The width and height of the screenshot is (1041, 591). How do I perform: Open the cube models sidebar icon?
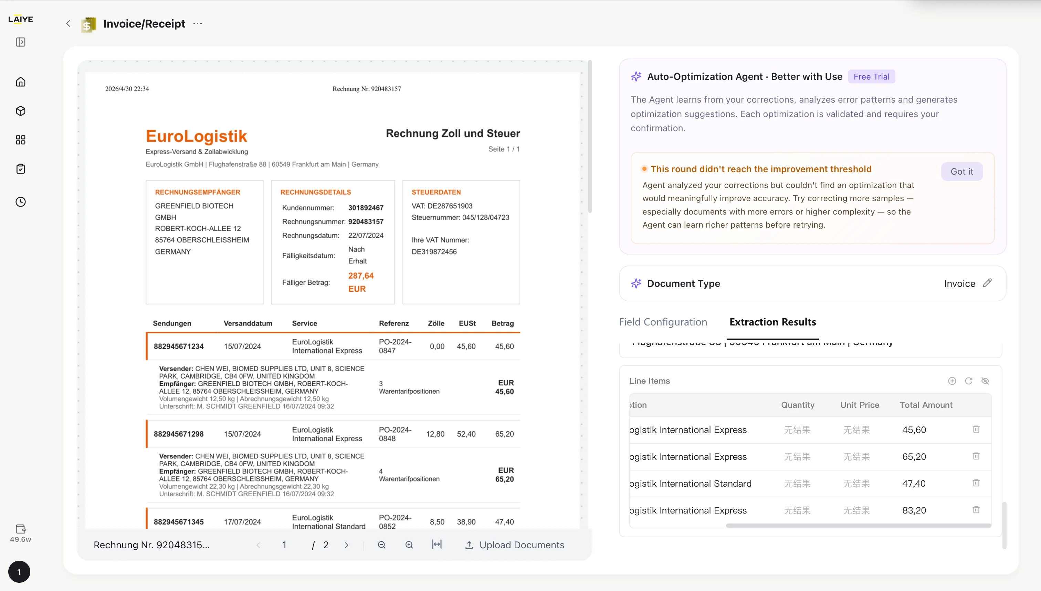(21, 111)
